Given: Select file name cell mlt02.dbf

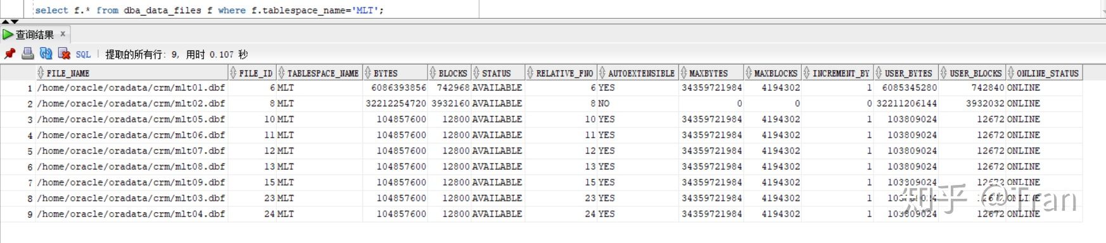Looking at the screenshot, I should point(131,104).
